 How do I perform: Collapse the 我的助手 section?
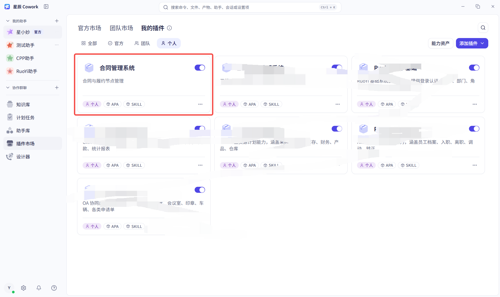8,21
